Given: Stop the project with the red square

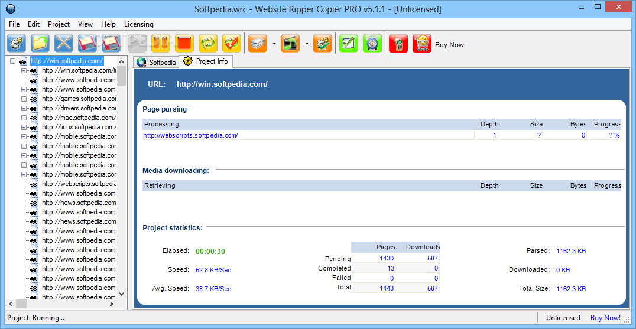Looking at the screenshot, I should click(184, 43).
